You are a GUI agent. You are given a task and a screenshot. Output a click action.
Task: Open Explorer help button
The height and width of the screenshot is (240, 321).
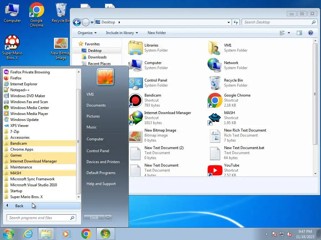point(311,32)
